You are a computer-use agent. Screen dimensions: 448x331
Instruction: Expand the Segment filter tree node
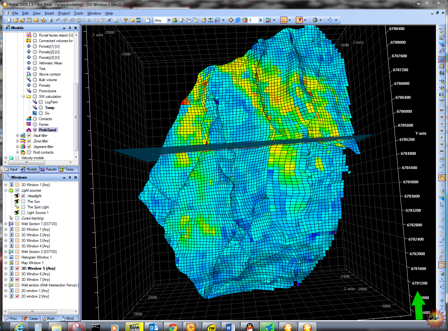(x=18, y=147)
